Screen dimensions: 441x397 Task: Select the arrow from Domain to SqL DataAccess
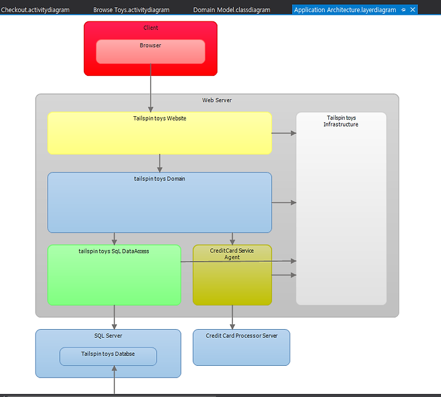coord(114,239)
